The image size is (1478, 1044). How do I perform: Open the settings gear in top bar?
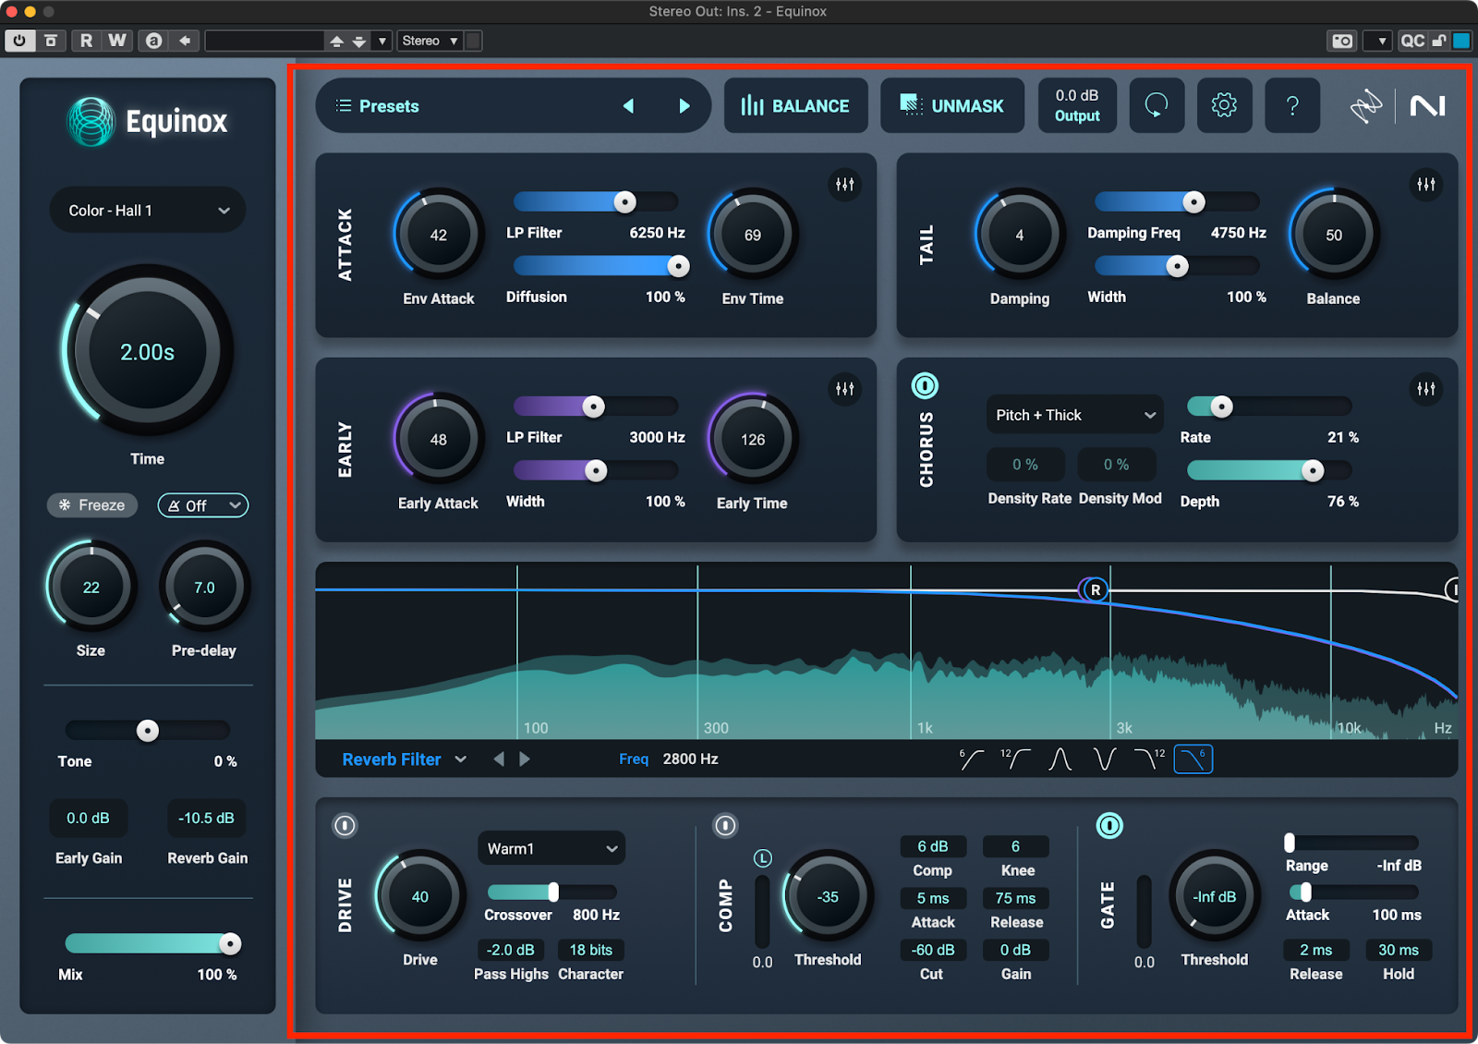pyautogui.click(x=1224, y=105)
